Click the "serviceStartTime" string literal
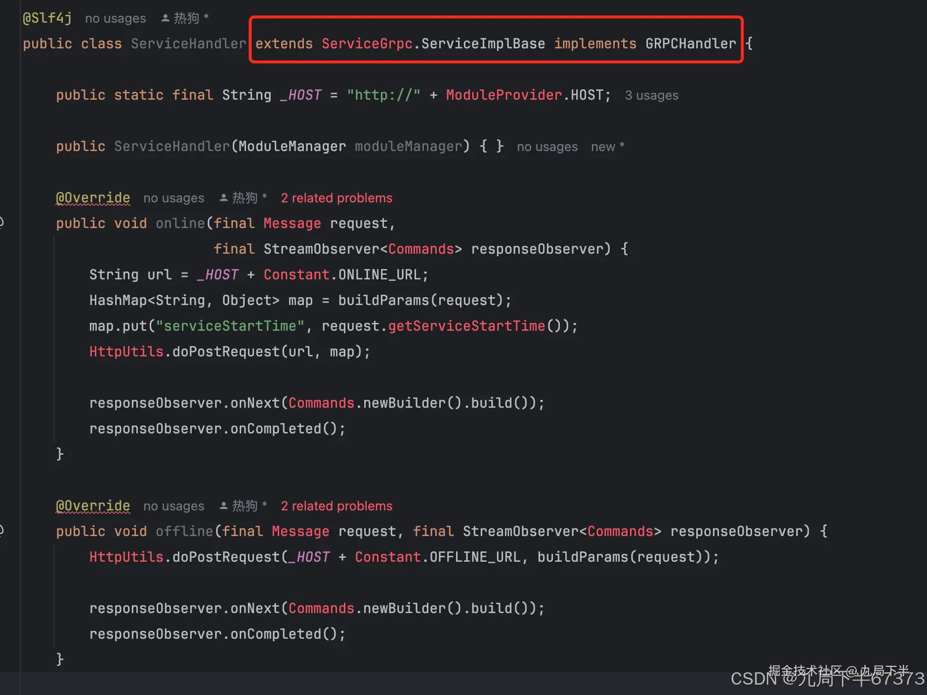 (x=230, y=326)
